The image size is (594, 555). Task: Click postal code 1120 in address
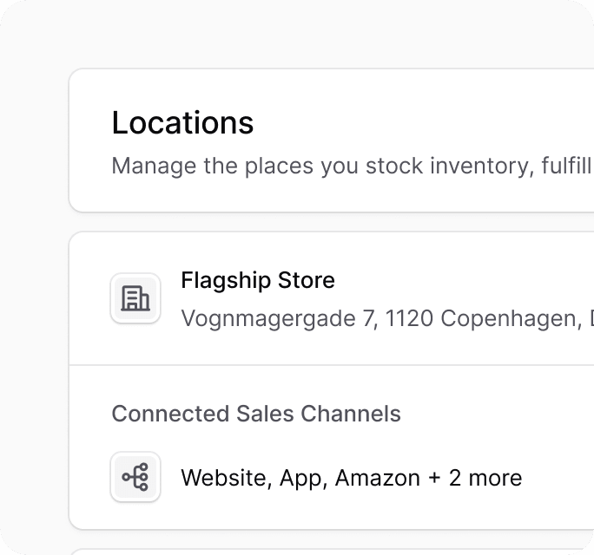(410, 318)
